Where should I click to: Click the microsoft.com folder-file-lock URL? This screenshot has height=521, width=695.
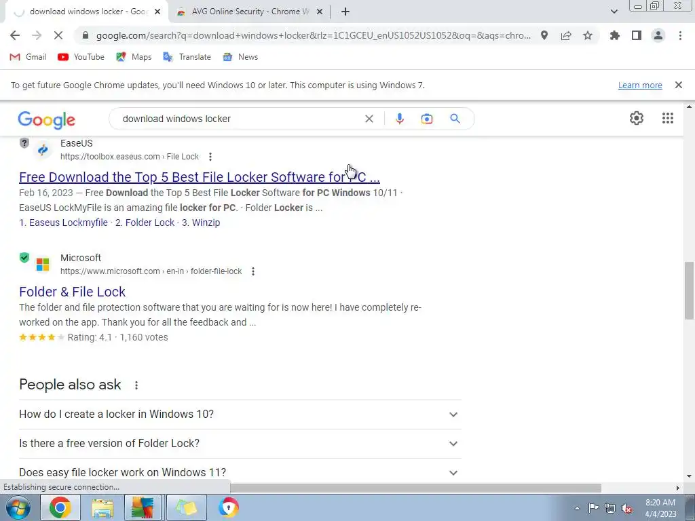151,271
